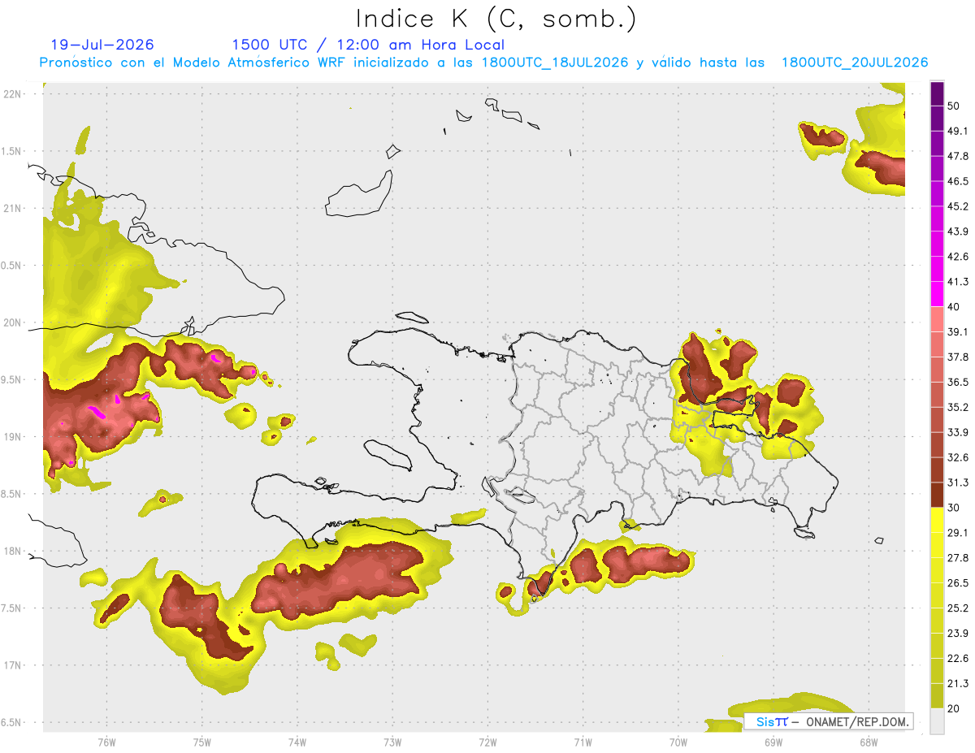Click the colorbar label '40'
The image size is (975, 753).
(x=954, y=307)
